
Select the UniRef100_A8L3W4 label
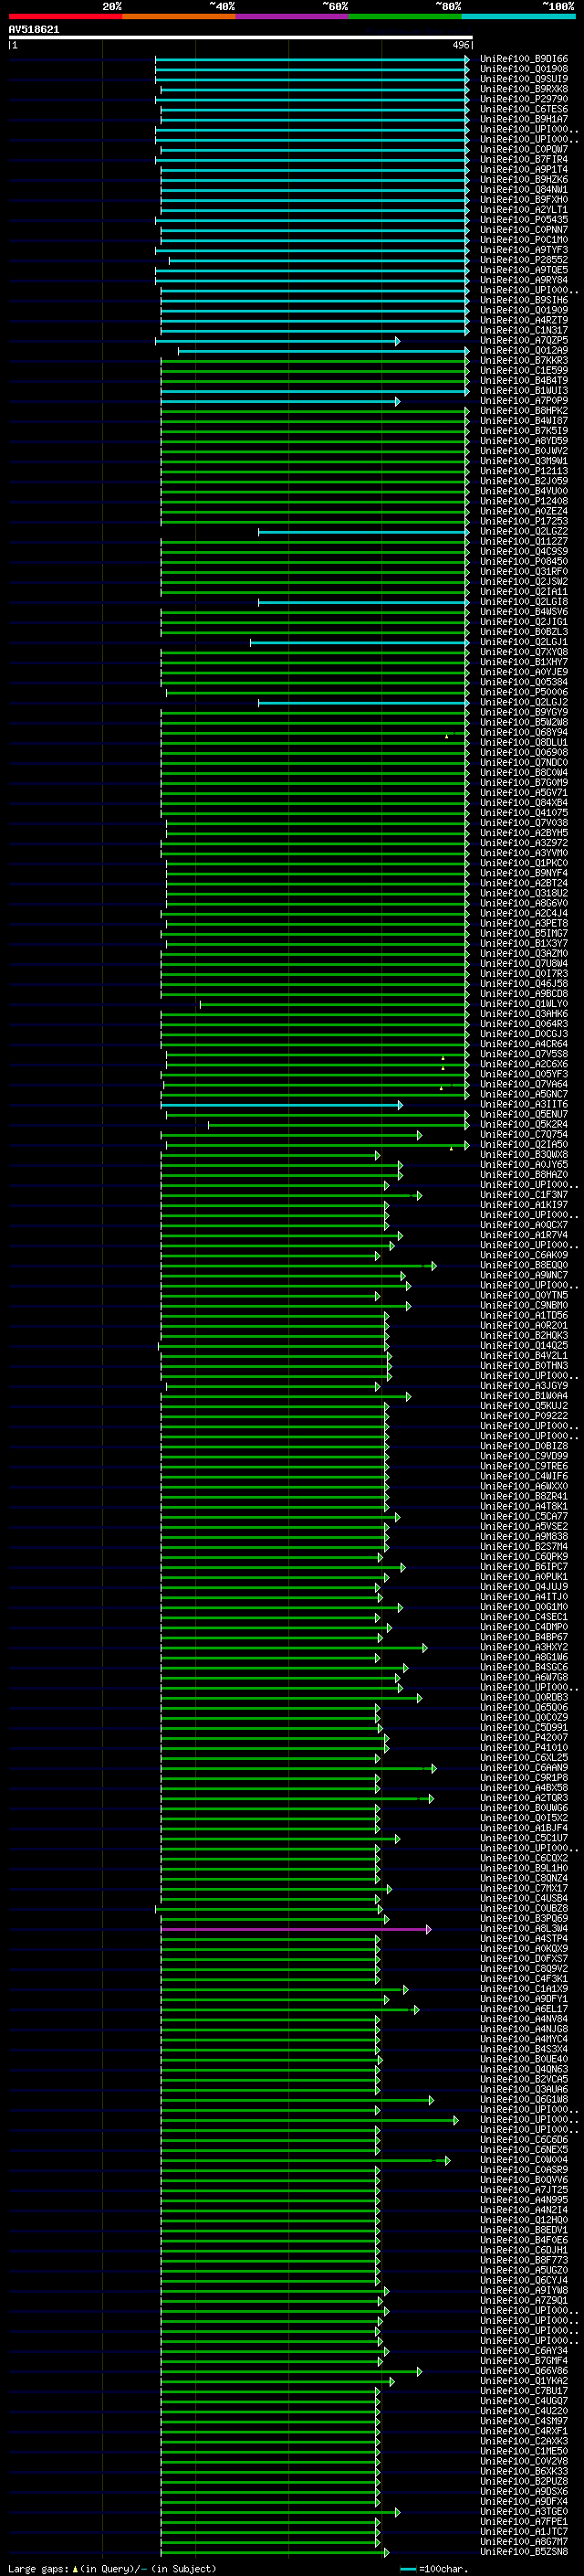click(524, 1928)
